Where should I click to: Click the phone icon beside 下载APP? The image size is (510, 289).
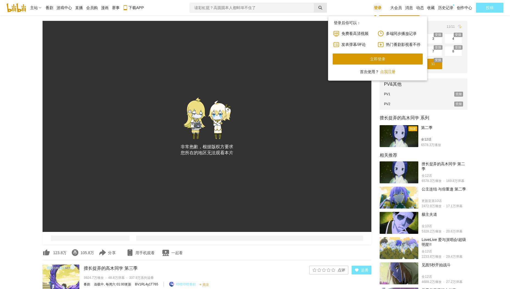pos(125,8)
